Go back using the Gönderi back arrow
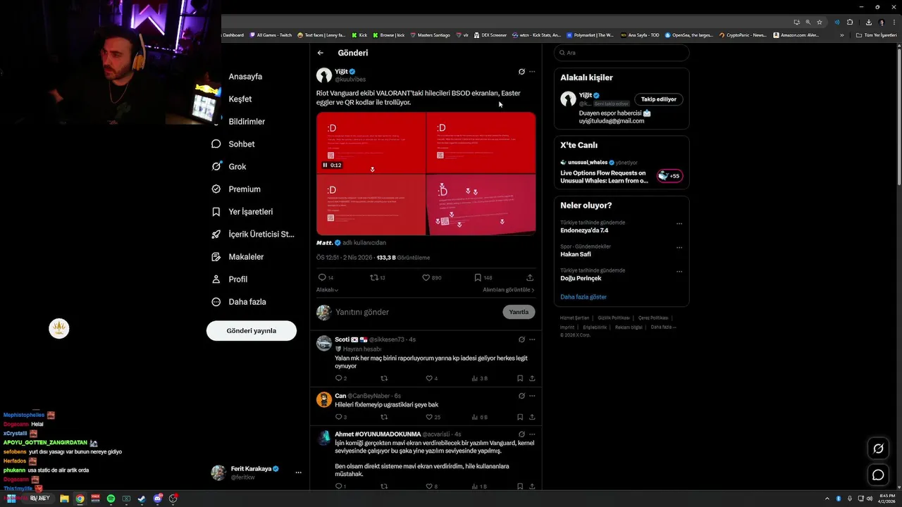902x507 pixels. (x=321, y=53)
